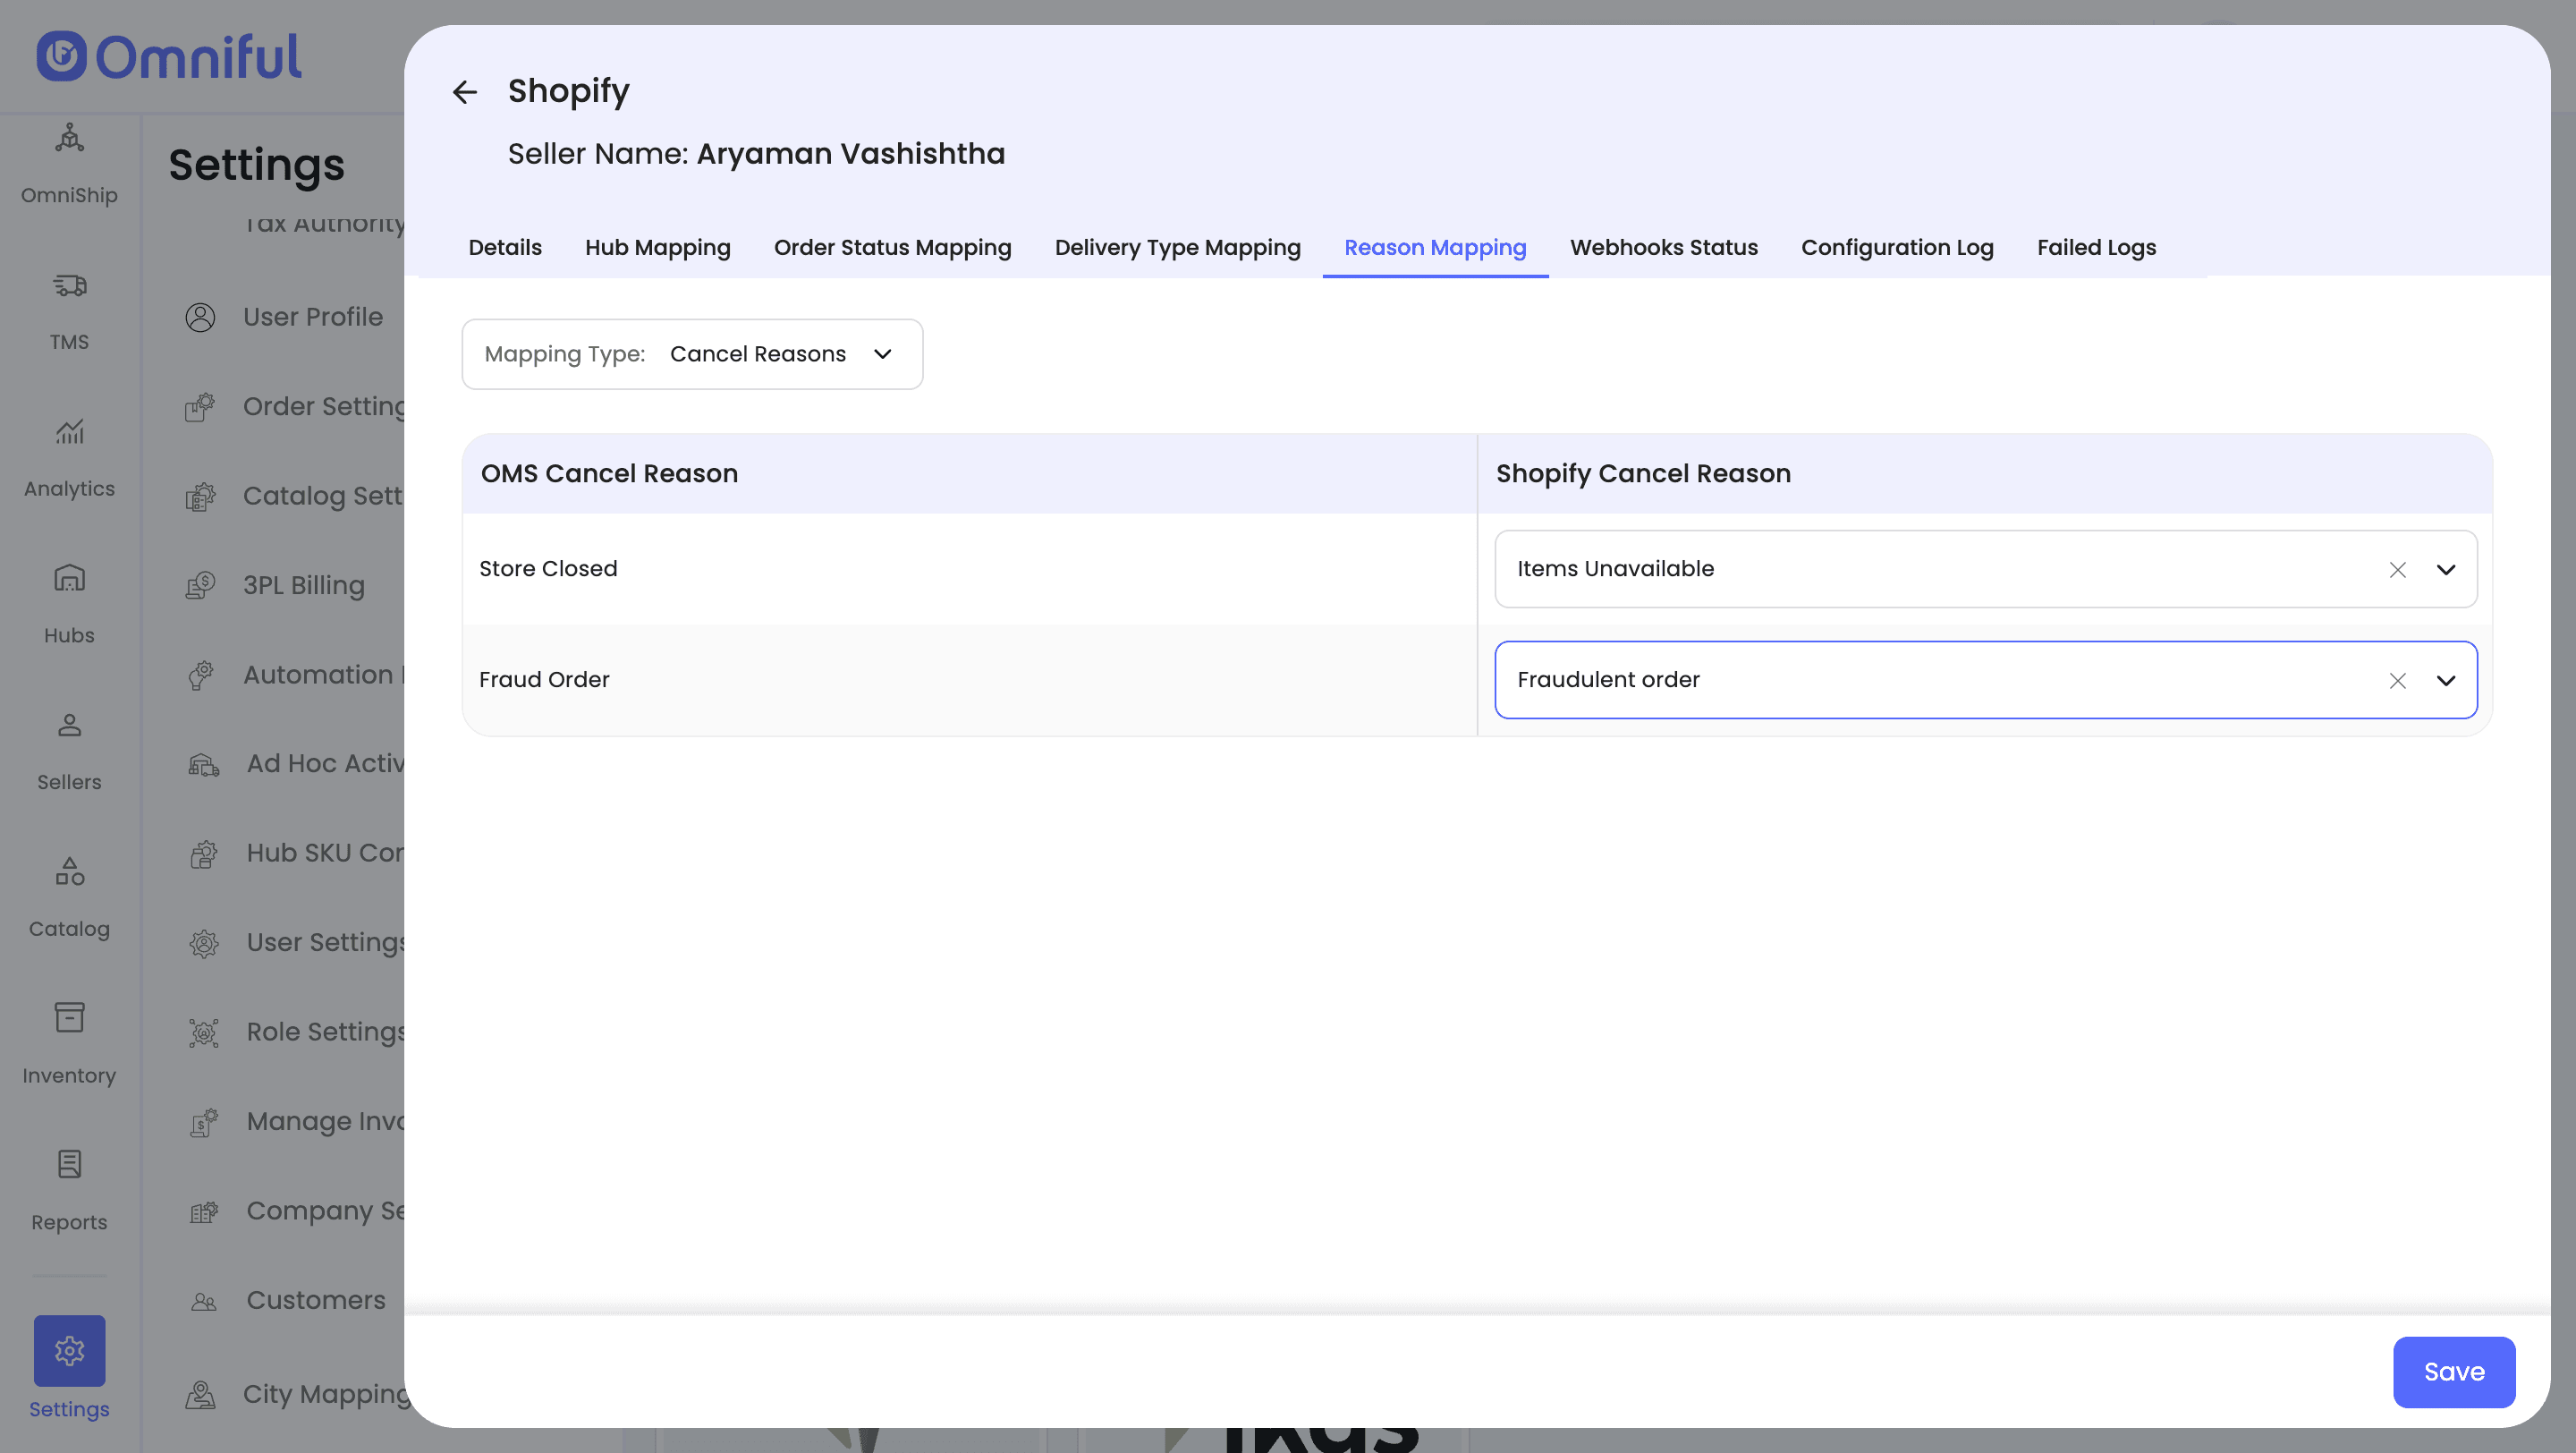The image size is (2576, 1453).
Task: Open the Failed Logs tab
Action: [x=2096, y=247]
